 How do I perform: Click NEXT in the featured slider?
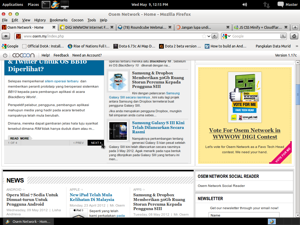click(96, 143)
